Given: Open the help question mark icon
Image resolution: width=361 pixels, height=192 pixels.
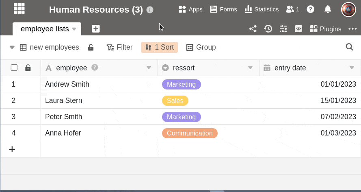Looking at the screenshot, I should [x=311, y=9].
